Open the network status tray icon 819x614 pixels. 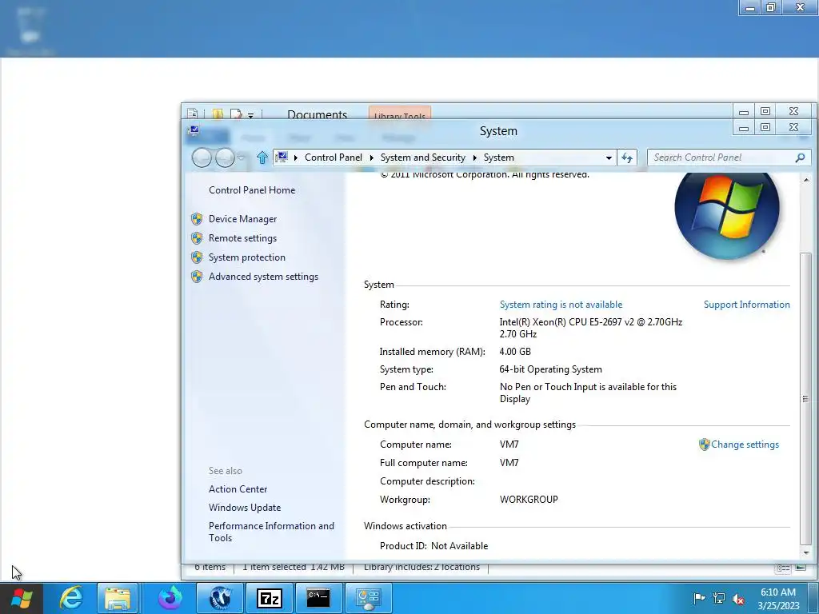pyautogui.click(x=719, y=598)
